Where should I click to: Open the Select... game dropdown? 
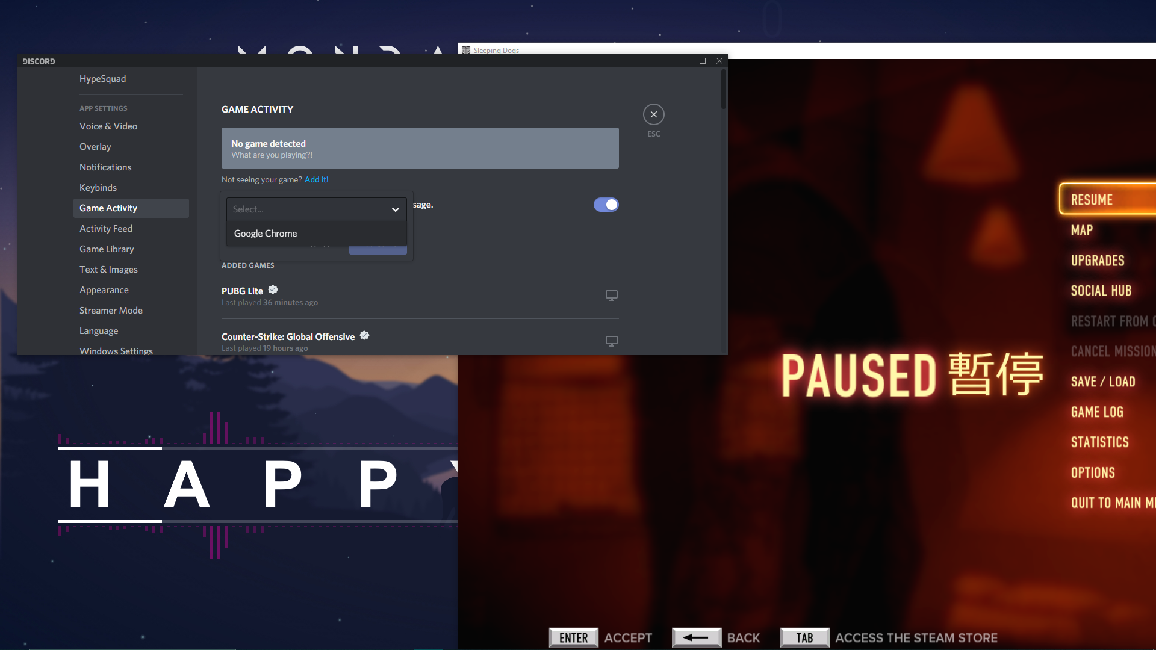tap(316, 209)
